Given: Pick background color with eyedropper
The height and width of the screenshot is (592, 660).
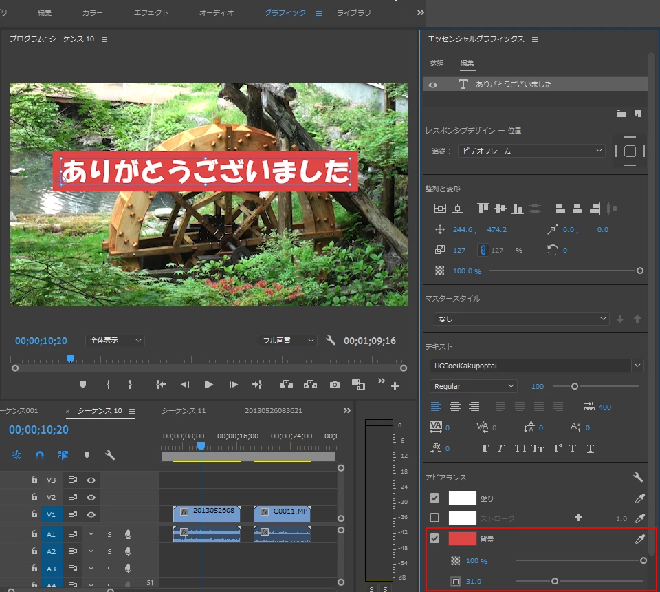Looking at the screenshot, I should click(640, 539).
